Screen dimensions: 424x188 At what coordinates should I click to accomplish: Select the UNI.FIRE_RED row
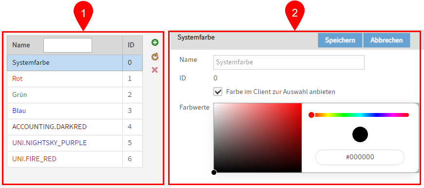coord(75,159)
